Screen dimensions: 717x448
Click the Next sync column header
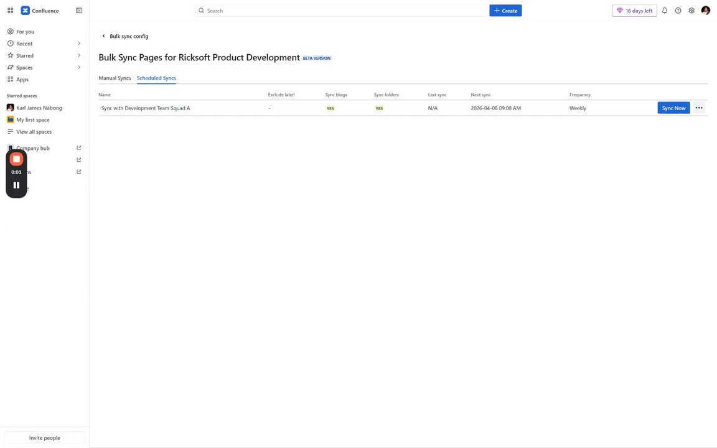[x=480, y=95]
